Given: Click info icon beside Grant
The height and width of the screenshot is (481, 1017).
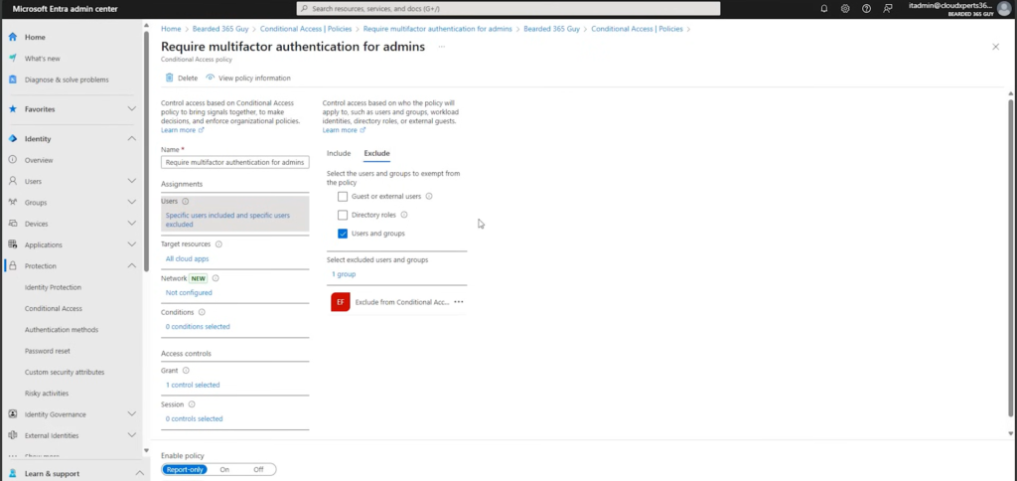Looking at the screenshot, I should (186, 370).
